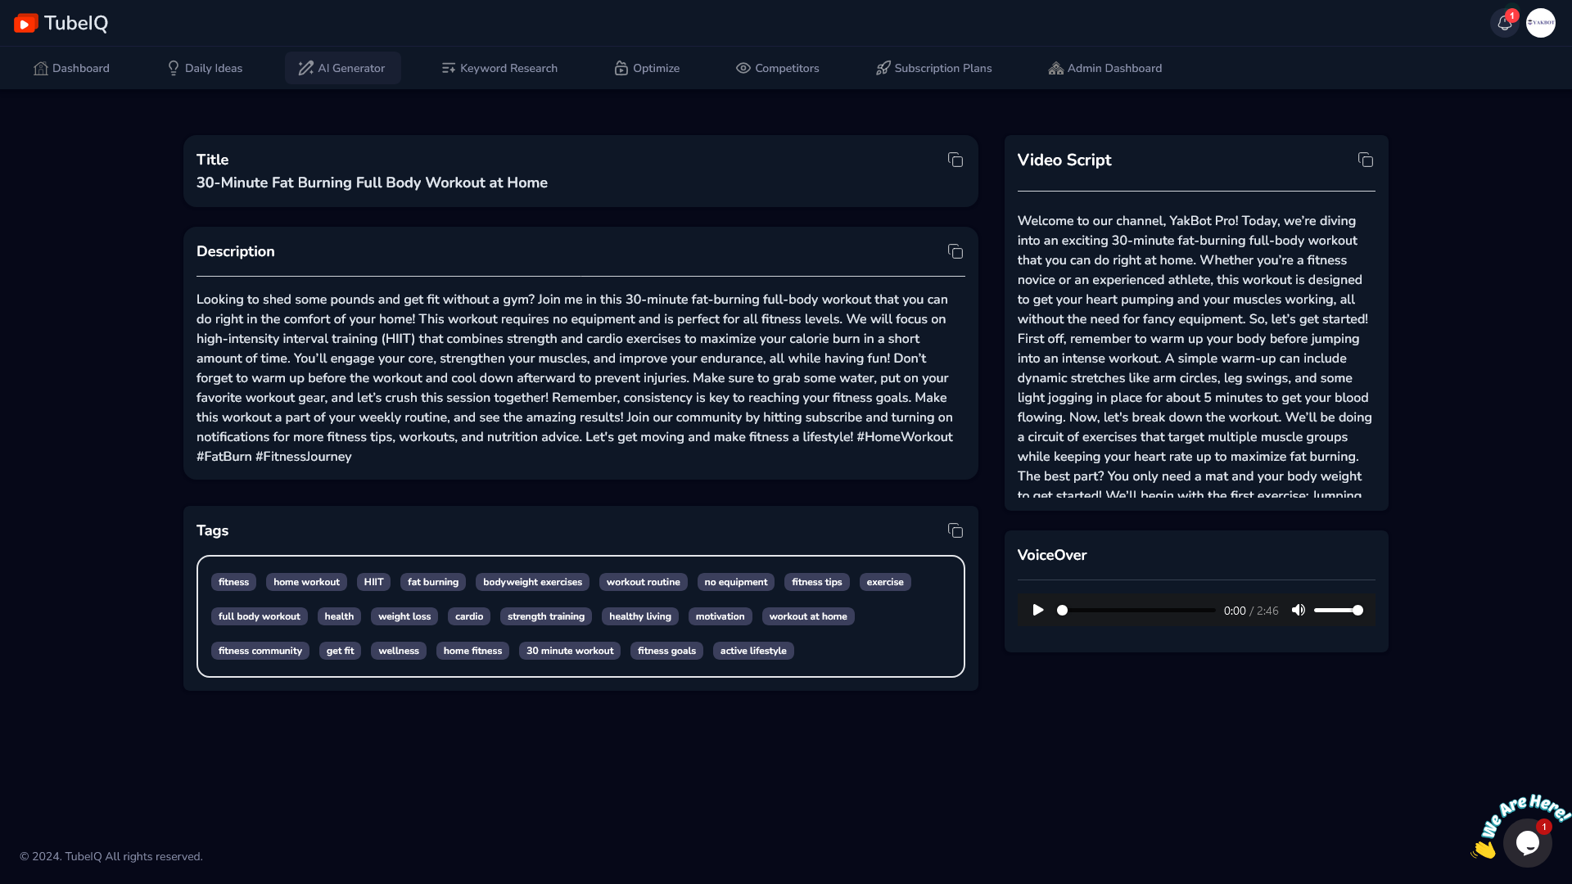The height and width of the screenshot is (884, 1572).
Task: Switch to Keyword Research
Action: click(x=499, y=68)
